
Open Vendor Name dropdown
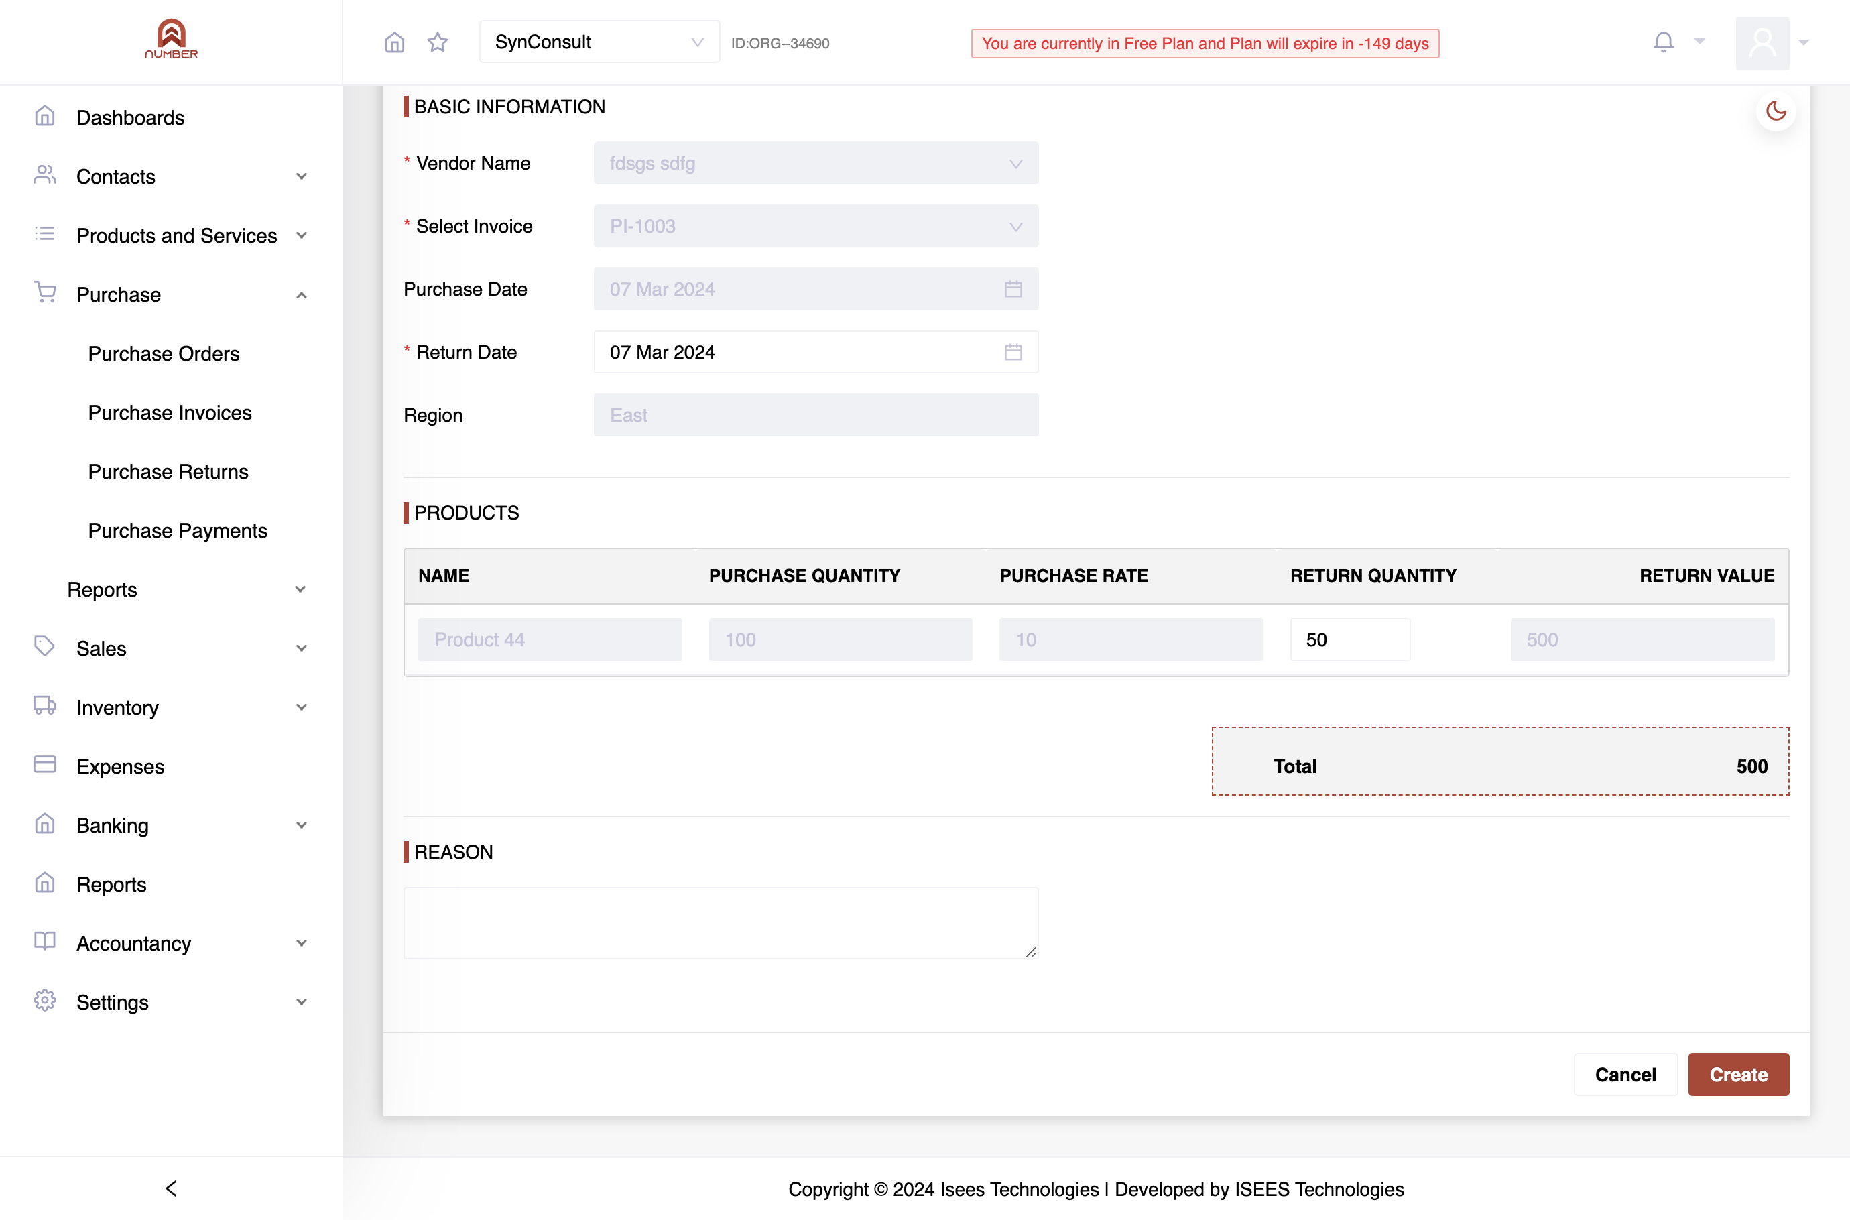click(x=815, y=164)
